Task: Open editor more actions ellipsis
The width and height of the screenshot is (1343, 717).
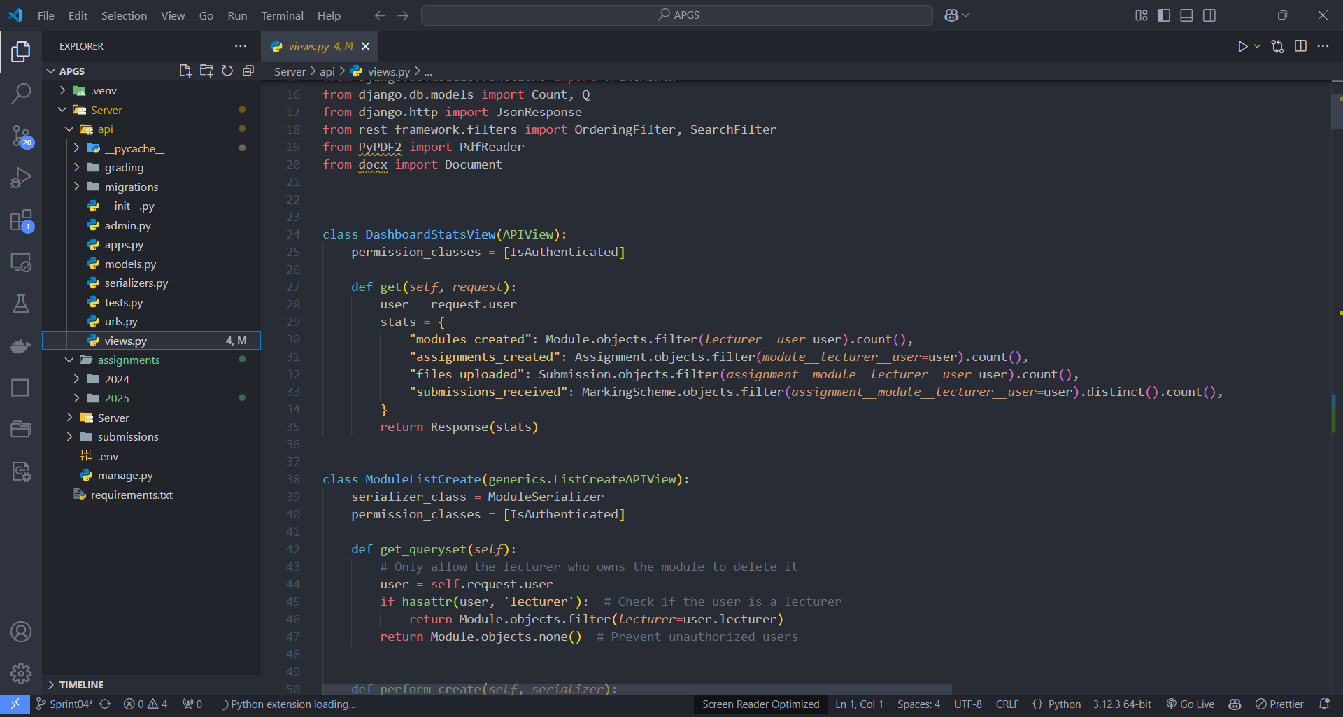Action: tap(1323, 46)
